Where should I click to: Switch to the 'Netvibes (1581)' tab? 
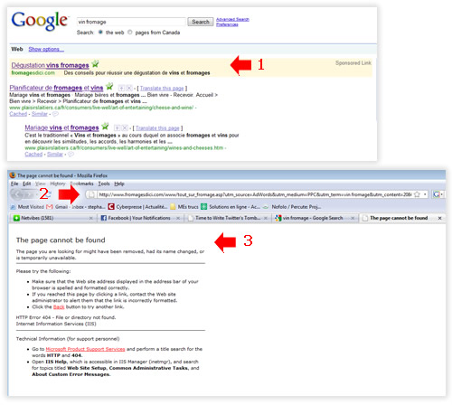click(53, 218)
